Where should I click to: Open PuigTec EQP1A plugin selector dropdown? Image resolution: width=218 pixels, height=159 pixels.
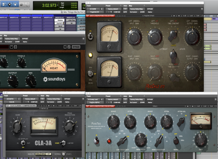point(95,103)
